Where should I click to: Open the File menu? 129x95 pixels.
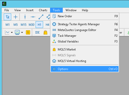click(7, 10)
